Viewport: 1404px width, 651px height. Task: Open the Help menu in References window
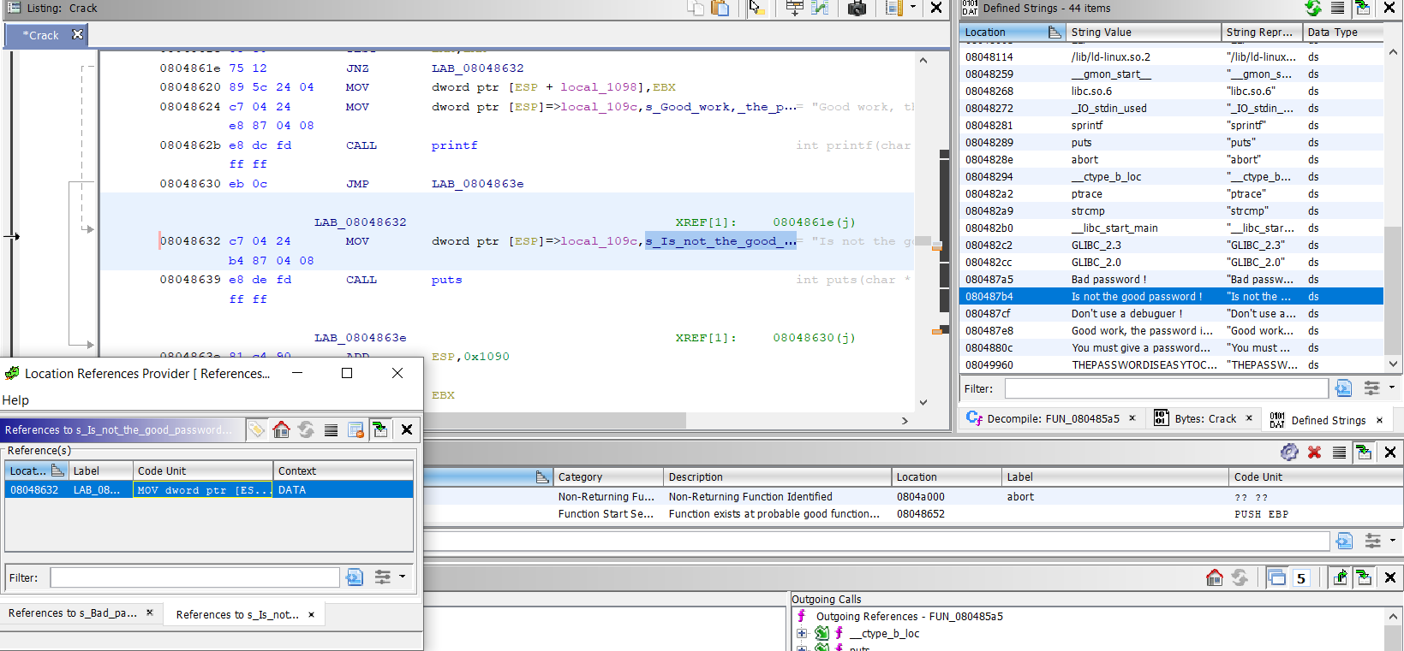click(x=15, y=400)
